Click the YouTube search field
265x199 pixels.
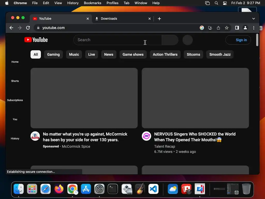coord(118,40)
